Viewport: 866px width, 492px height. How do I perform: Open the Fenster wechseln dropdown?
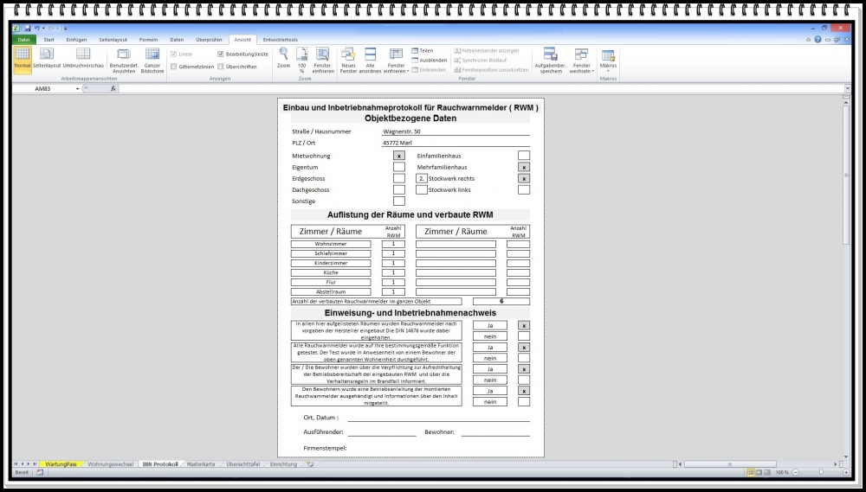(581, 61)
